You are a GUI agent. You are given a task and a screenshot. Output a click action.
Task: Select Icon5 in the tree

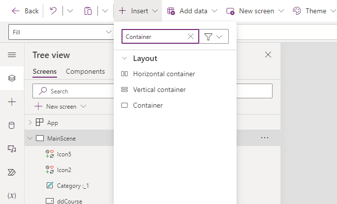pos(64,154)
